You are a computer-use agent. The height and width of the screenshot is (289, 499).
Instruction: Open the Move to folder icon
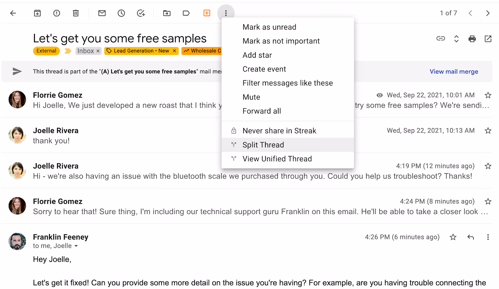point(167,13)
